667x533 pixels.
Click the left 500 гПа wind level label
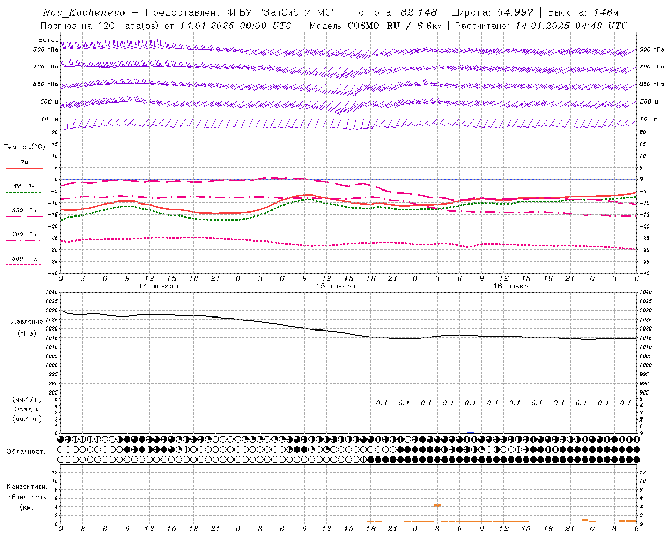coord(45,49)
